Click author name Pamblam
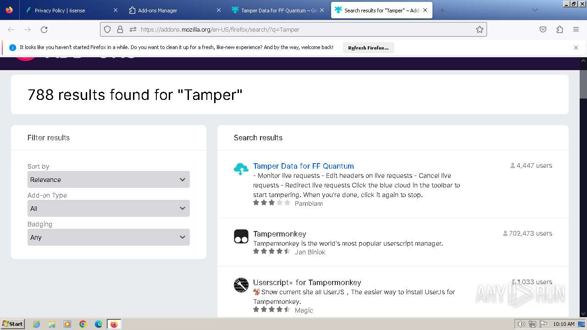The image size is (587, 330). coord(309,203)
